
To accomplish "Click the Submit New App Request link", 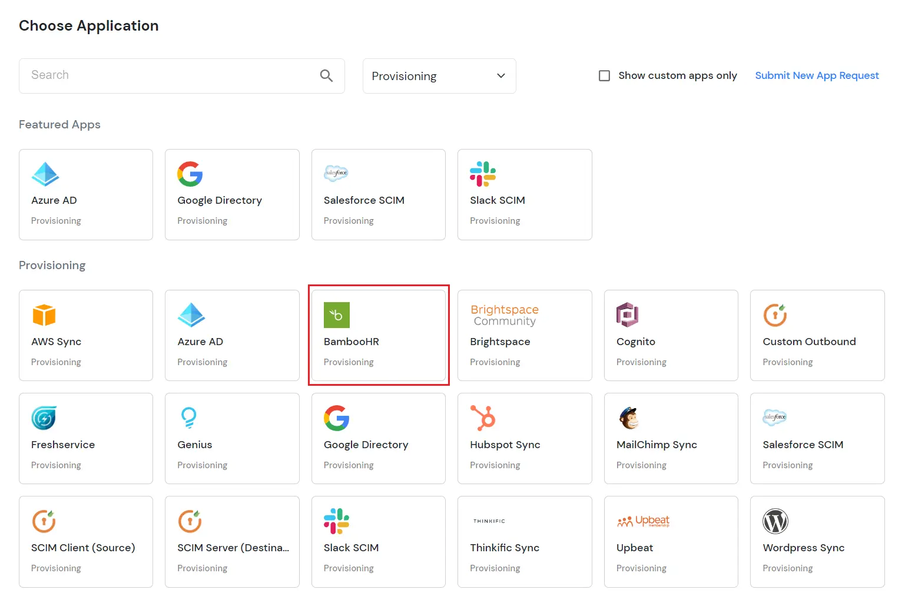I will (817, 75).
